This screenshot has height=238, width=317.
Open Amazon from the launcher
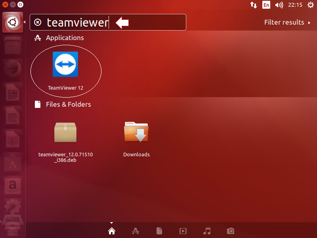coord(13,186)
